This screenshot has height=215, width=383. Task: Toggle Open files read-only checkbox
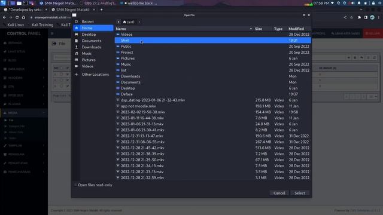[x=75, y=185]
